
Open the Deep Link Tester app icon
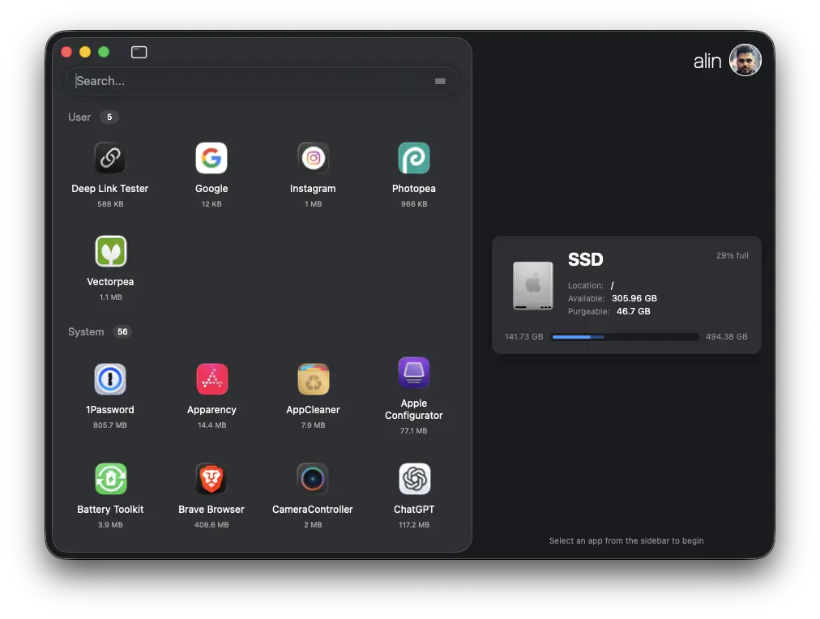[110, 159]
